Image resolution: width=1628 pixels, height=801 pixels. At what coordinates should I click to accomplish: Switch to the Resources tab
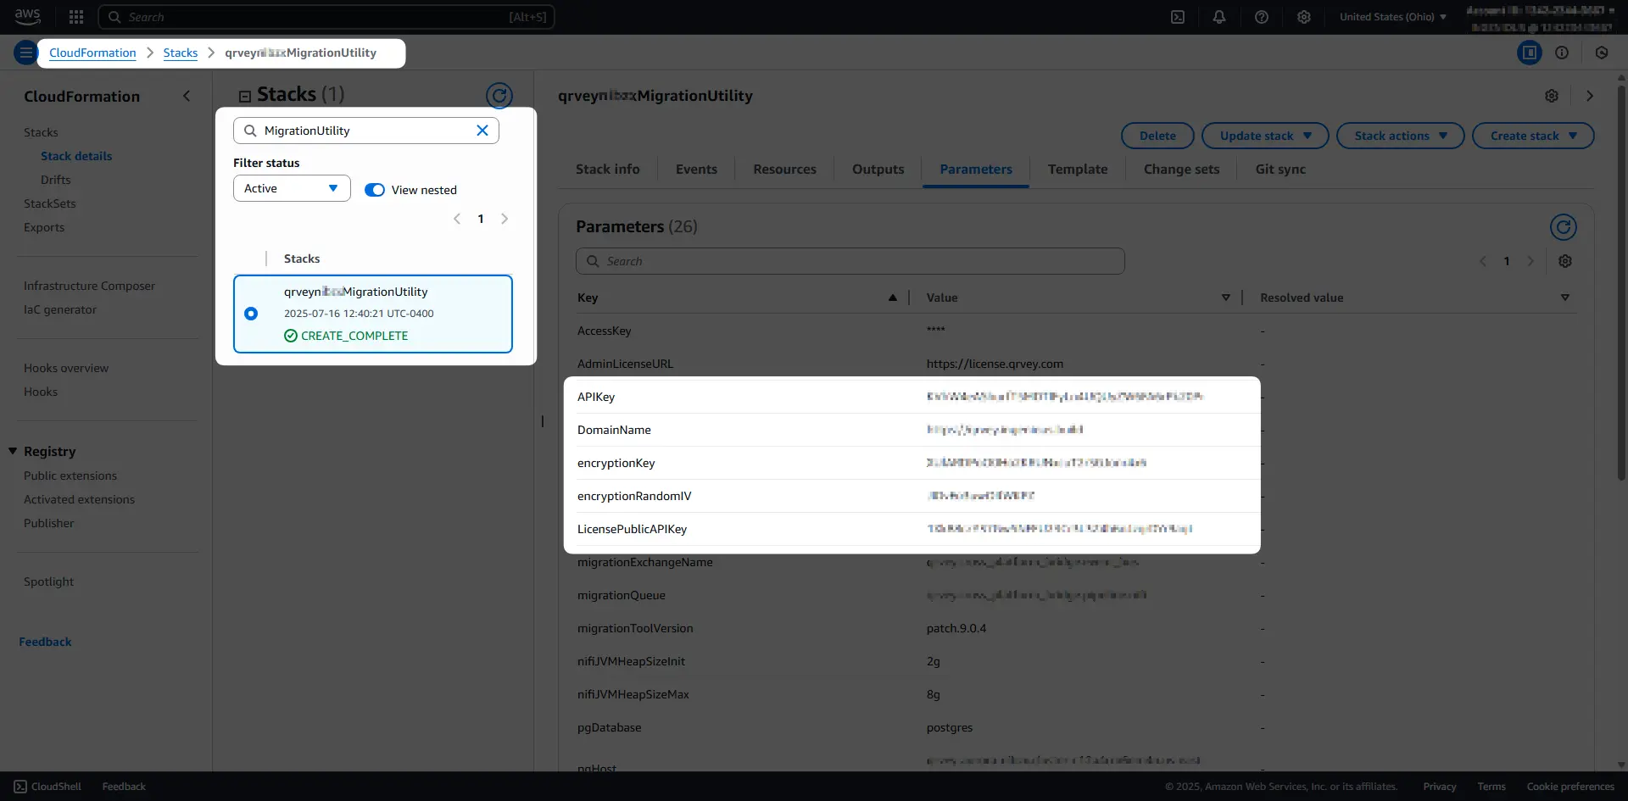coord(785,170)
